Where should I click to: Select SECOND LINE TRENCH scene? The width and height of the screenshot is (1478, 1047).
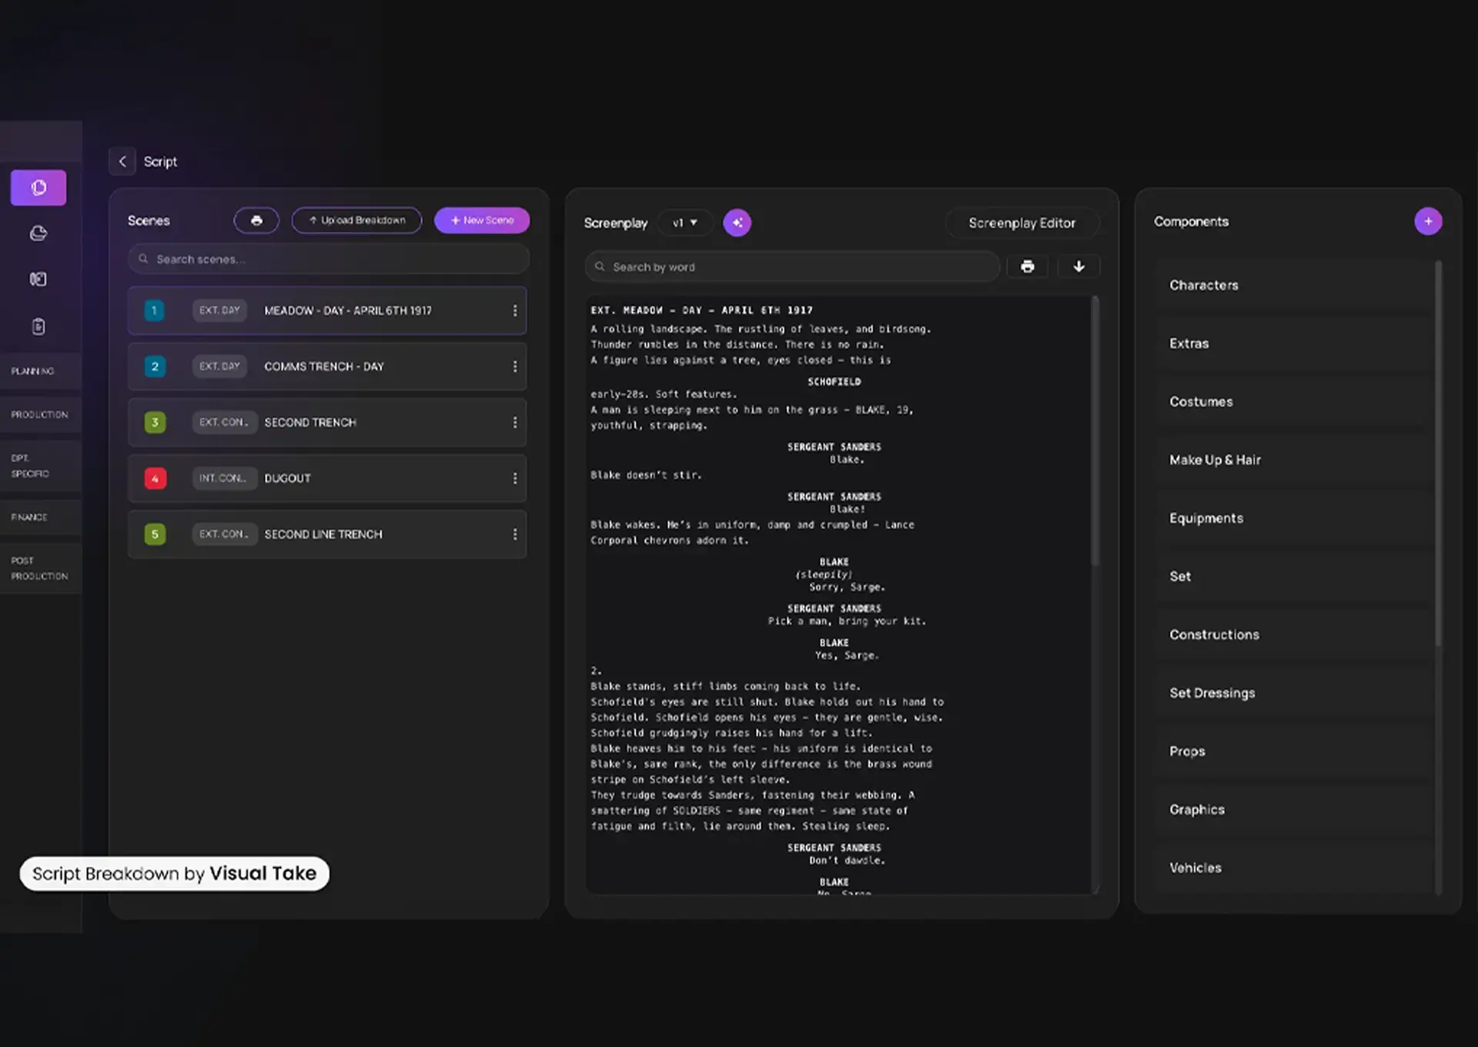point(327,534)
